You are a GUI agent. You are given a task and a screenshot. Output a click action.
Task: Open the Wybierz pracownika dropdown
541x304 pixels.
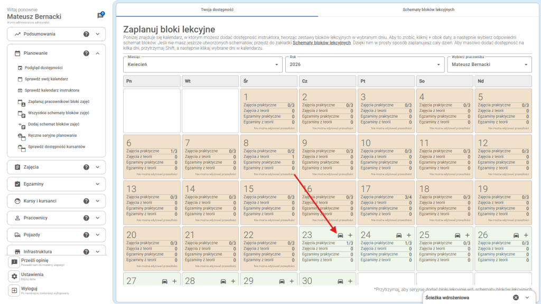(x=489, y=65)
